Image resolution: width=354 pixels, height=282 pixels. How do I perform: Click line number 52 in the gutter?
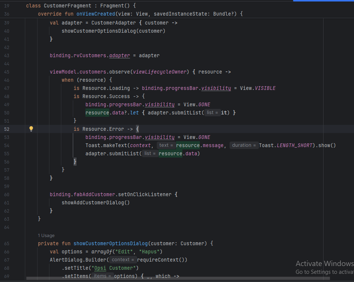coord(7,129)
